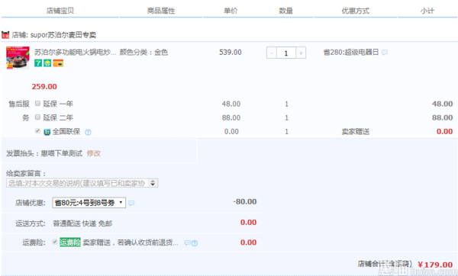Toggle the 全国联保 checkbox
The image size is (458, 276).
[37, 130]
